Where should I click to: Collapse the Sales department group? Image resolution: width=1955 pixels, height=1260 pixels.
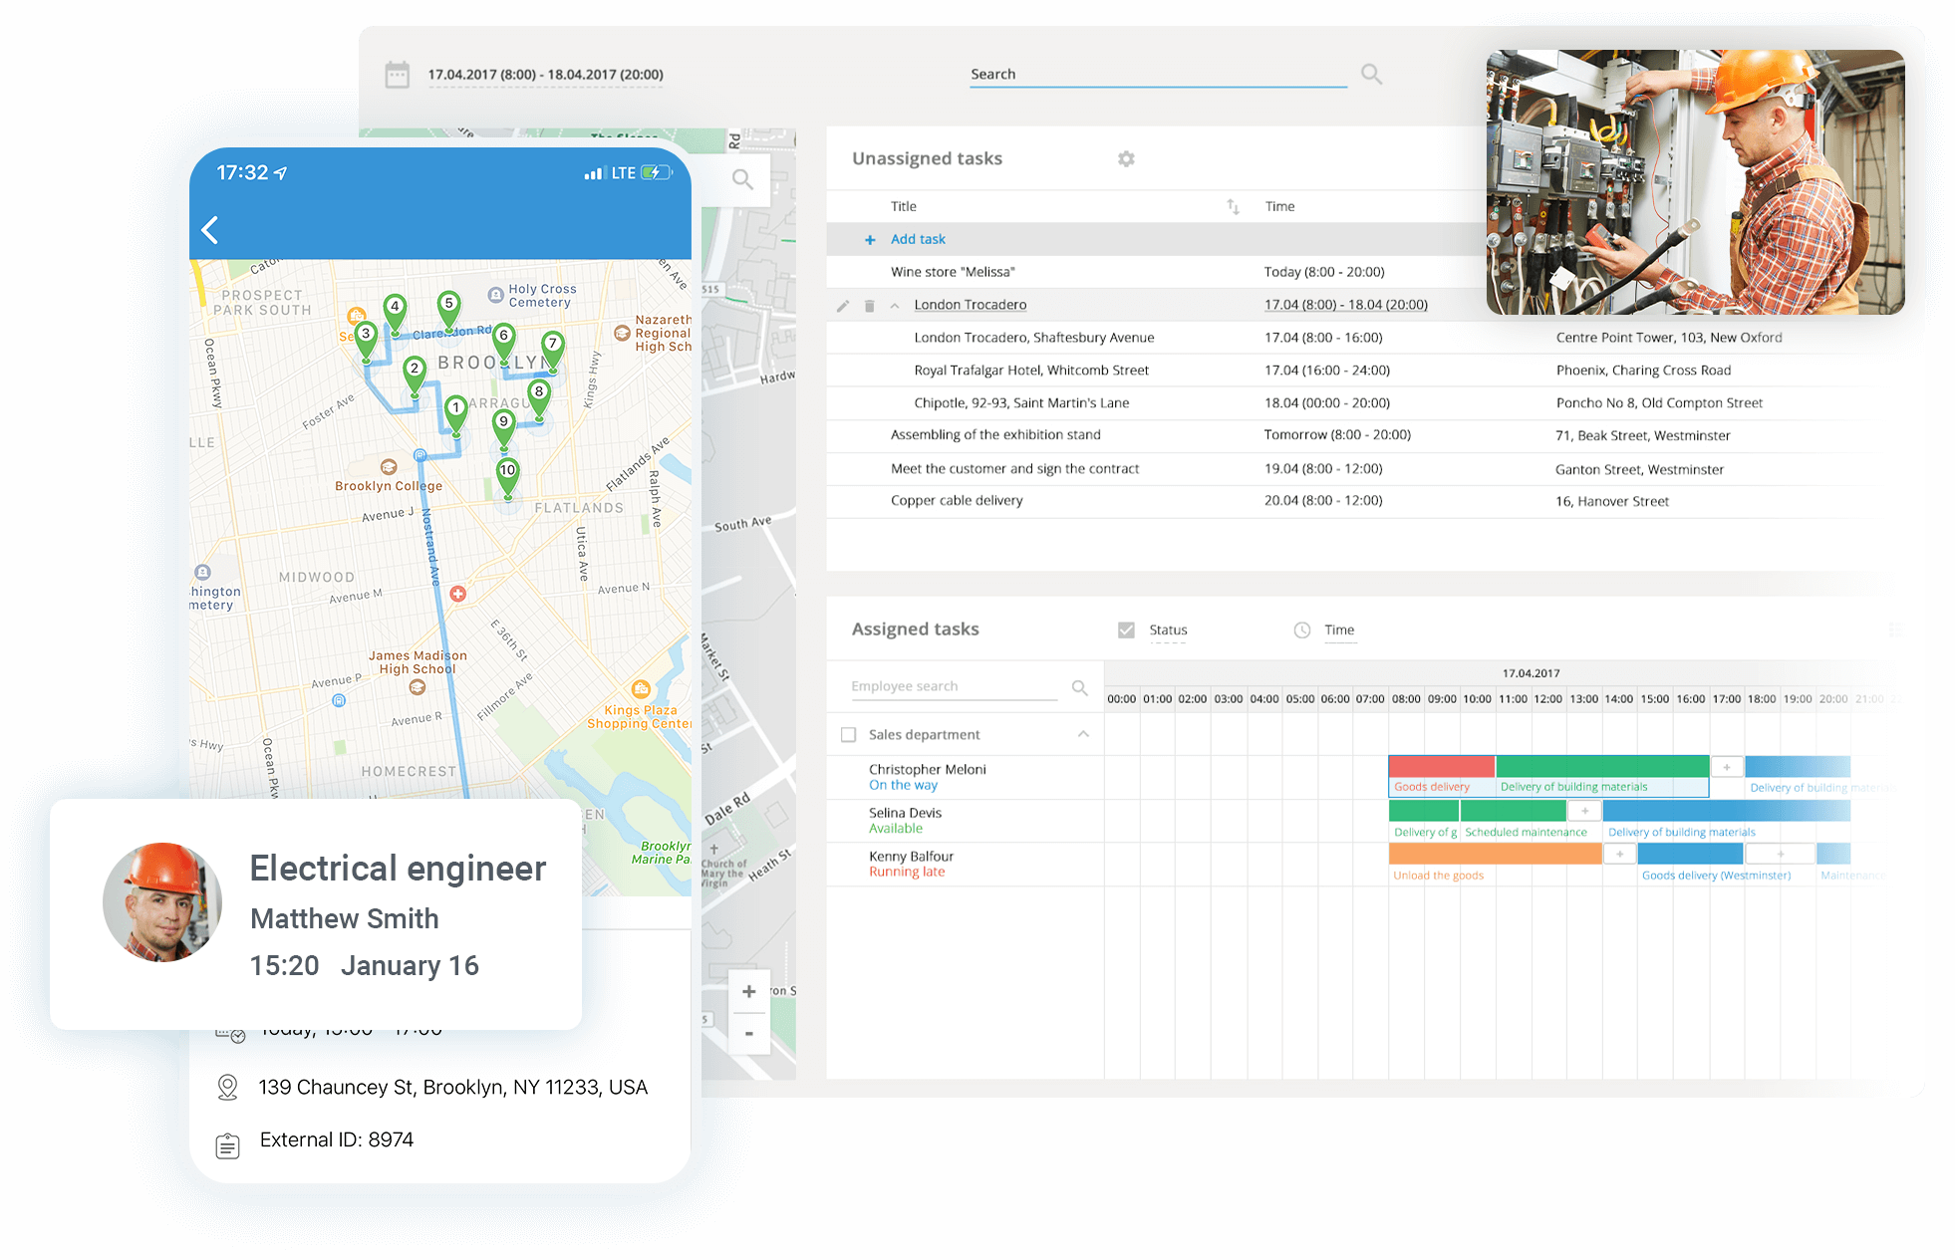click(1083, 734)
